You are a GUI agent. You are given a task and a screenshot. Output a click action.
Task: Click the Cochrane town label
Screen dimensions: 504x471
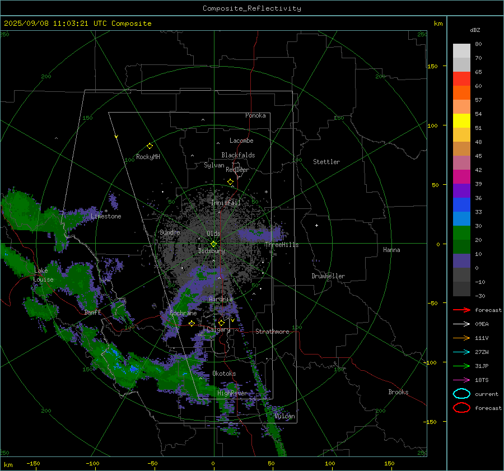click(183, 313)
